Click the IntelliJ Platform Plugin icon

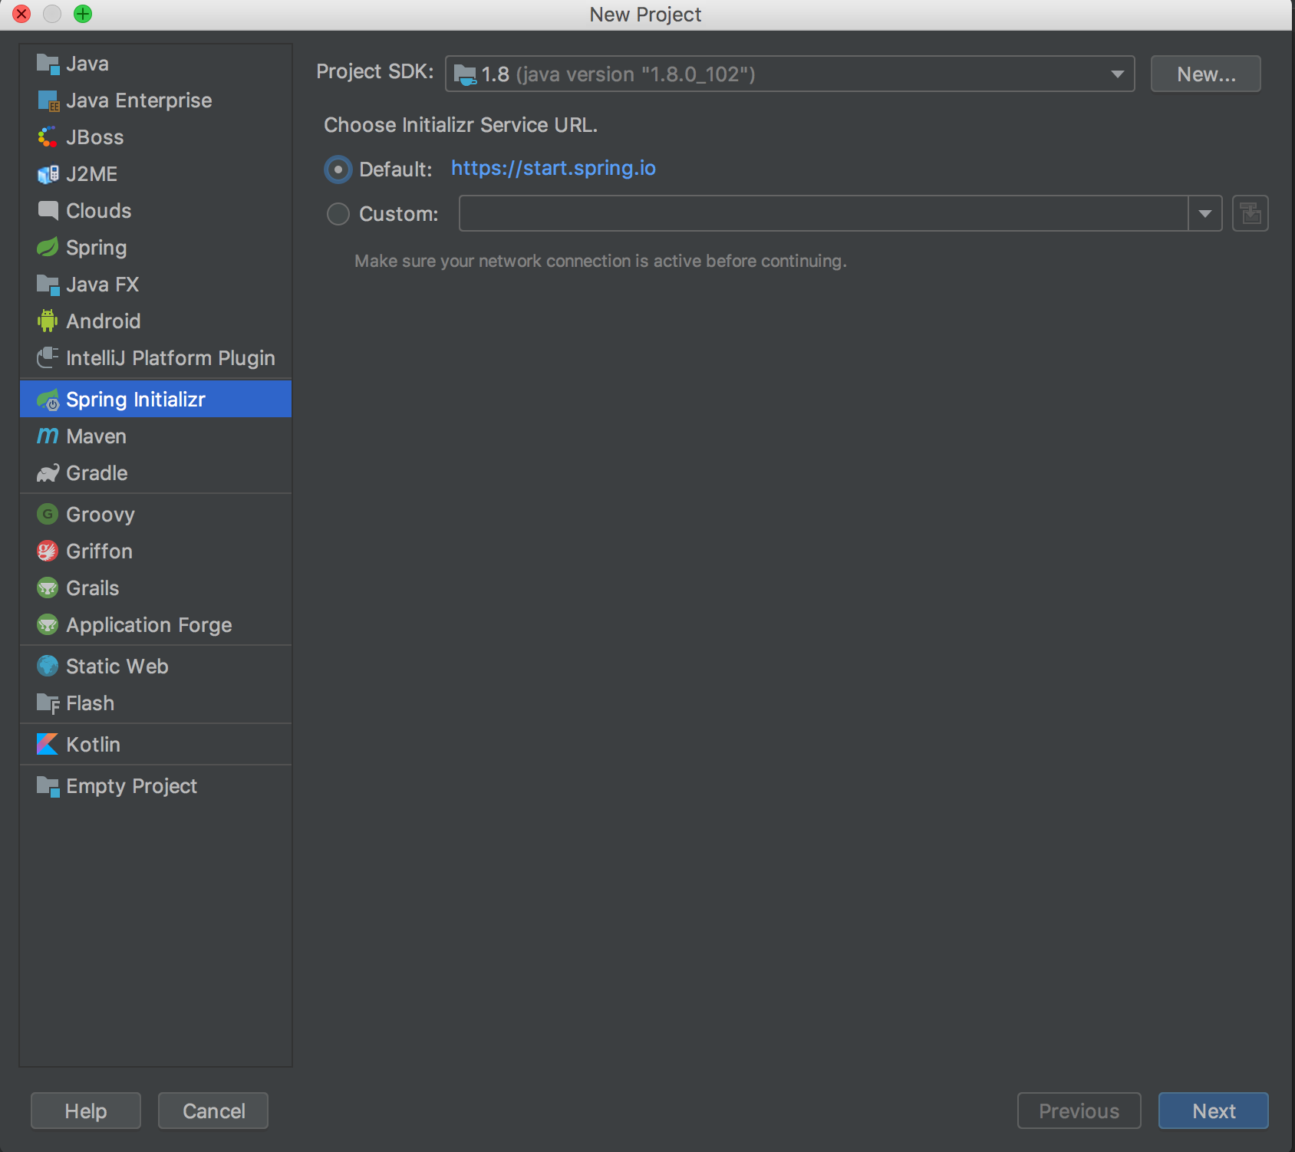tap(48, 358)
